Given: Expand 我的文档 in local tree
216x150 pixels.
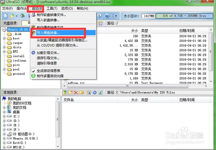Looking at the screenshot, I should pos(4,107).
